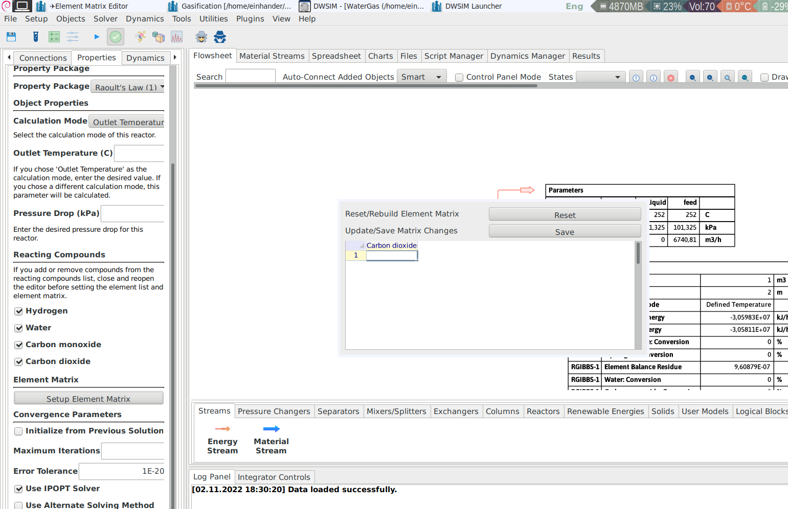The width and height of the screenshot is (788, 509).
Task: Click the red abort solver icon
Action: coord(670,77)
